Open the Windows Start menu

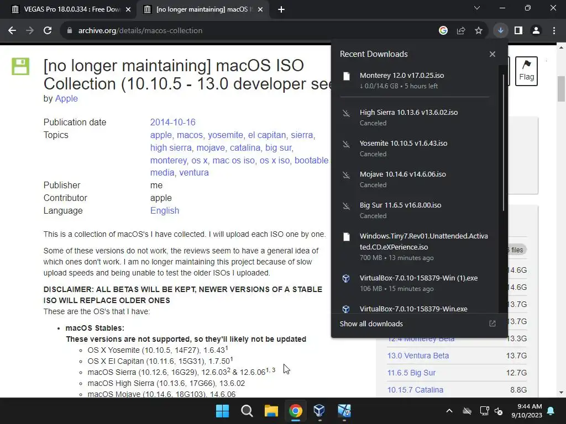click(222, 411)
